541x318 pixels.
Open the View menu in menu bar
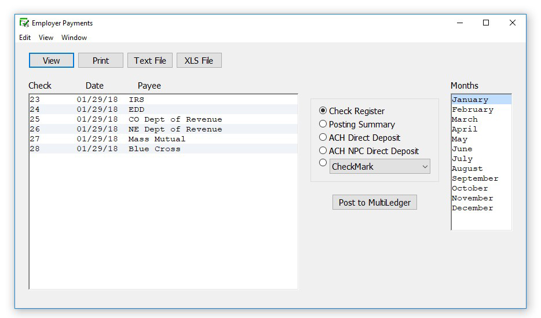[x=46, y=38]
